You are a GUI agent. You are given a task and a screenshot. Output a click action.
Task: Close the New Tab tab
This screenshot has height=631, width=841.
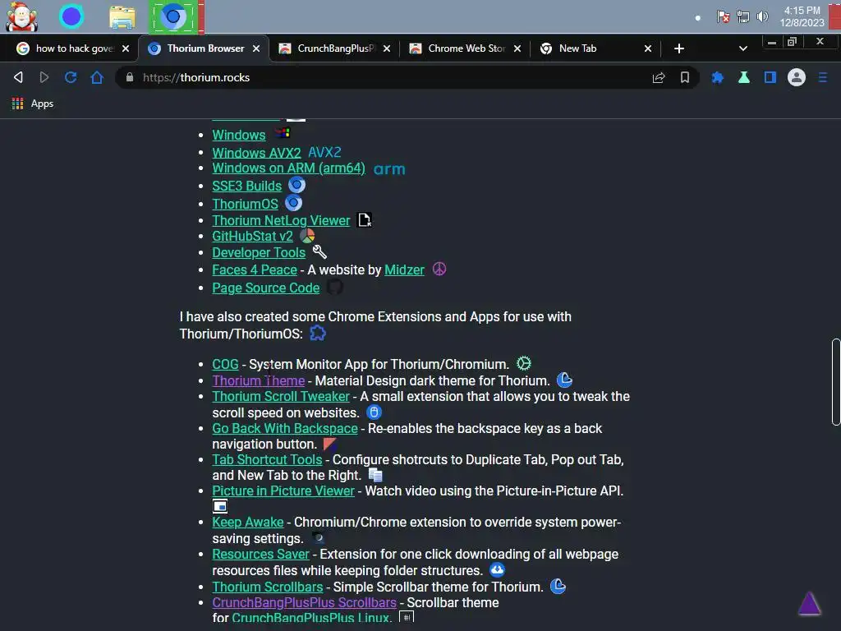(648, 48)
